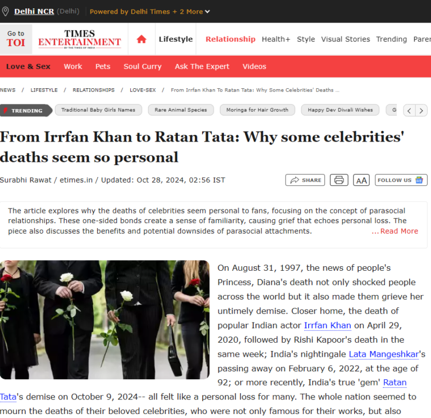Open the Ask The Expert tab
Image resolution: width=431 pixels, height=418 pixels.
click(202, 66)
